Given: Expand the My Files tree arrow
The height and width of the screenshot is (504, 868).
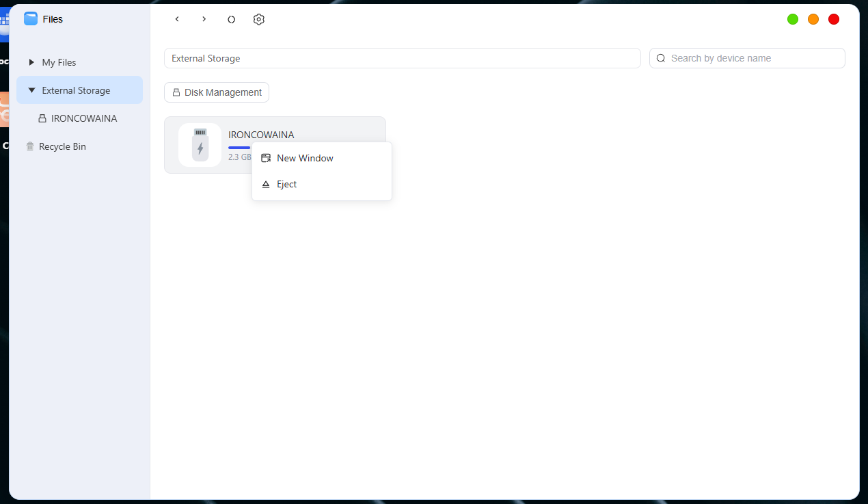Looking at the screenshot, I should click(31, 62).
